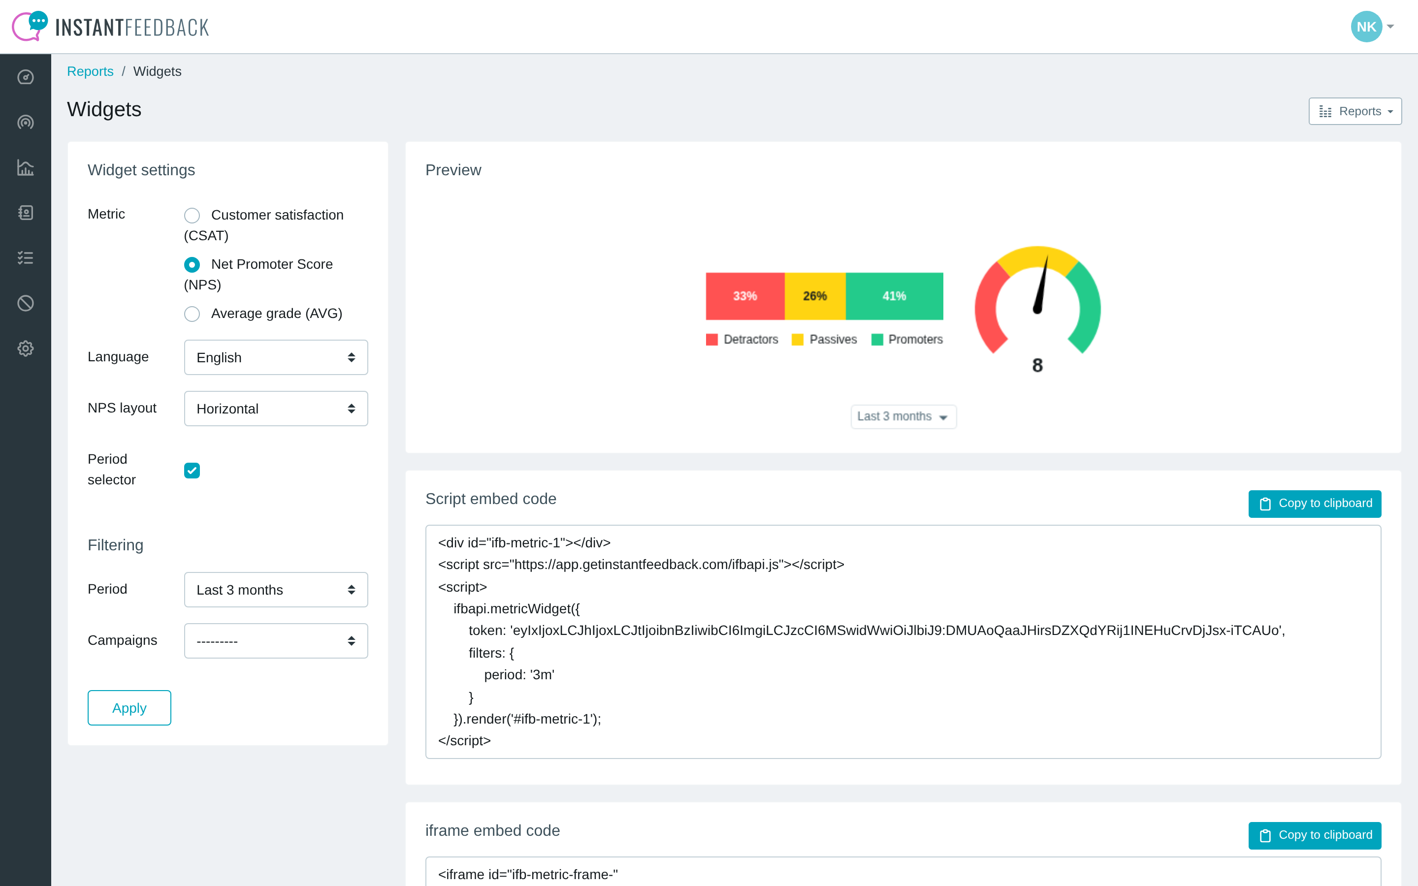Click the iframe embed code heading
1418x886 pixels.
pos(492,830)
